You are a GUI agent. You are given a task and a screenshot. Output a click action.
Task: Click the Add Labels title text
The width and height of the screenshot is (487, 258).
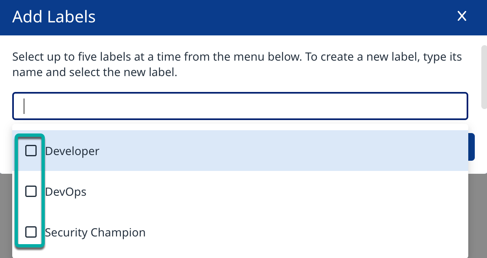[x=54, y=17]
